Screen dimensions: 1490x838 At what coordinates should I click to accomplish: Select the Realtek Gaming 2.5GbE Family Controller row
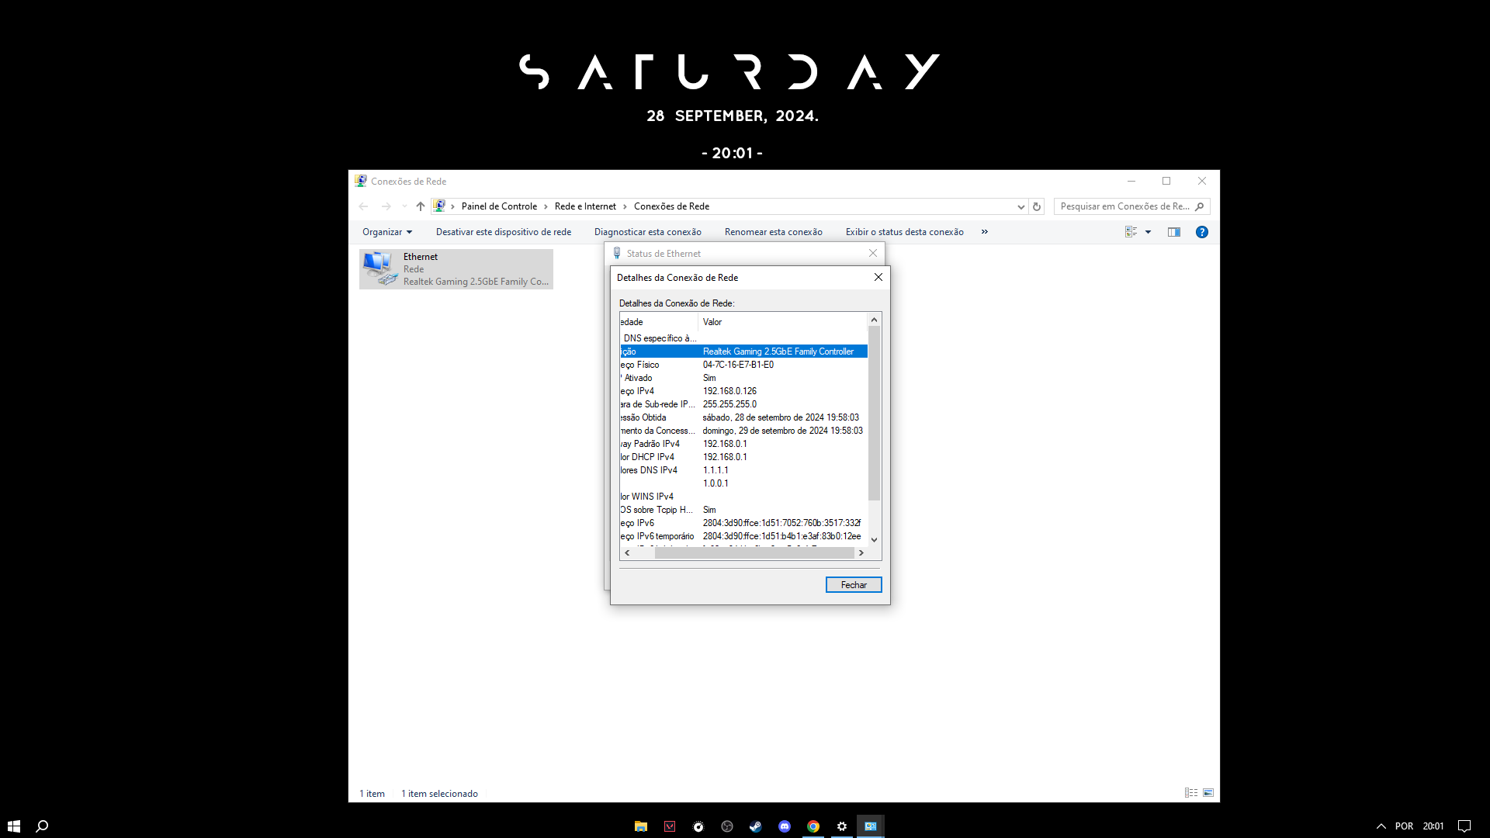(743, 351)
